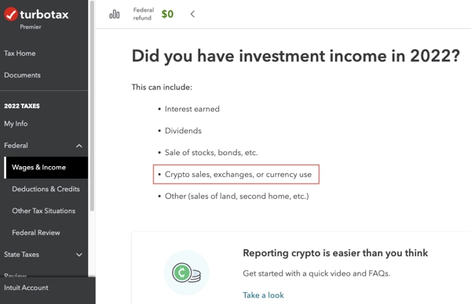Image resolution: width=471 pixels, height=304 pixels.
Task: Go to Documents in sidebar
Action: (x=22, y=75)
